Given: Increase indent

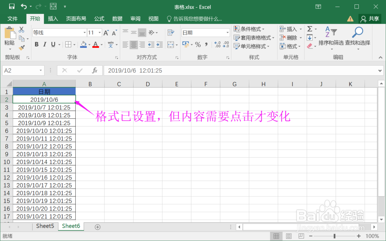Looking at the screenshot, I should [159, 44].
